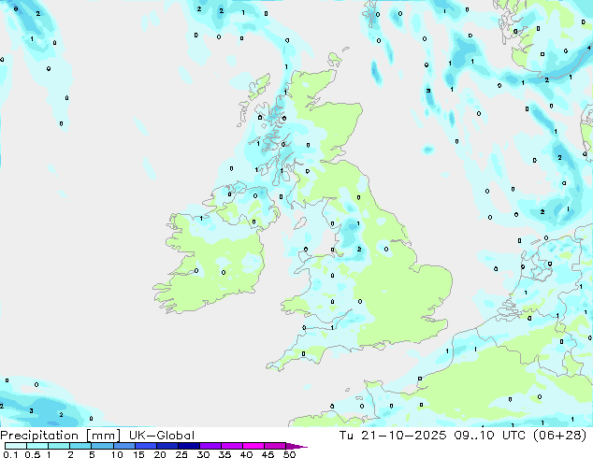
Task: Click the 15–20 mm legend color box
Action: pyautogui.click(x=145, y=446)
